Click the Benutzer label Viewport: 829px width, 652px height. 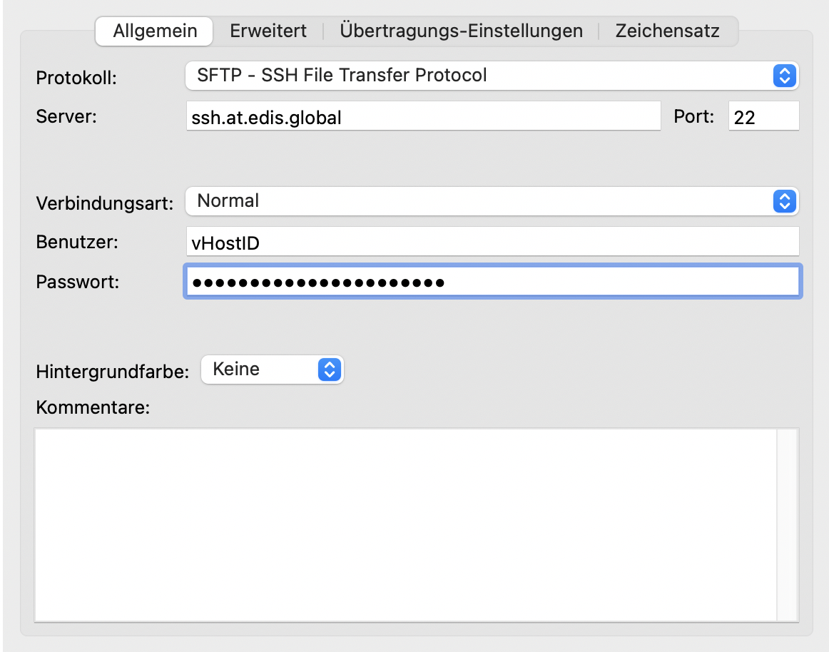(x=77, y=243)
